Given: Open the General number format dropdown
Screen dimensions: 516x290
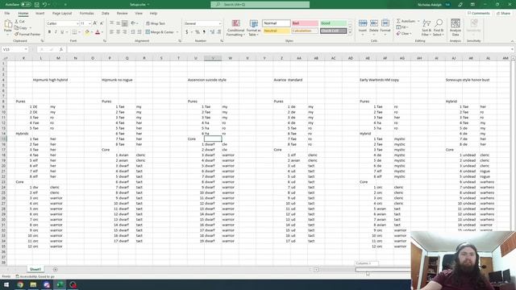Looking at the screenshot, I should point(220,23).
